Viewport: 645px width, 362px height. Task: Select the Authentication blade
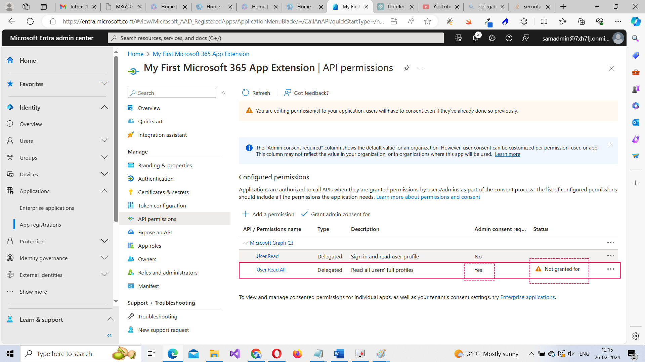pyautogui.click(x=156, y=178)
